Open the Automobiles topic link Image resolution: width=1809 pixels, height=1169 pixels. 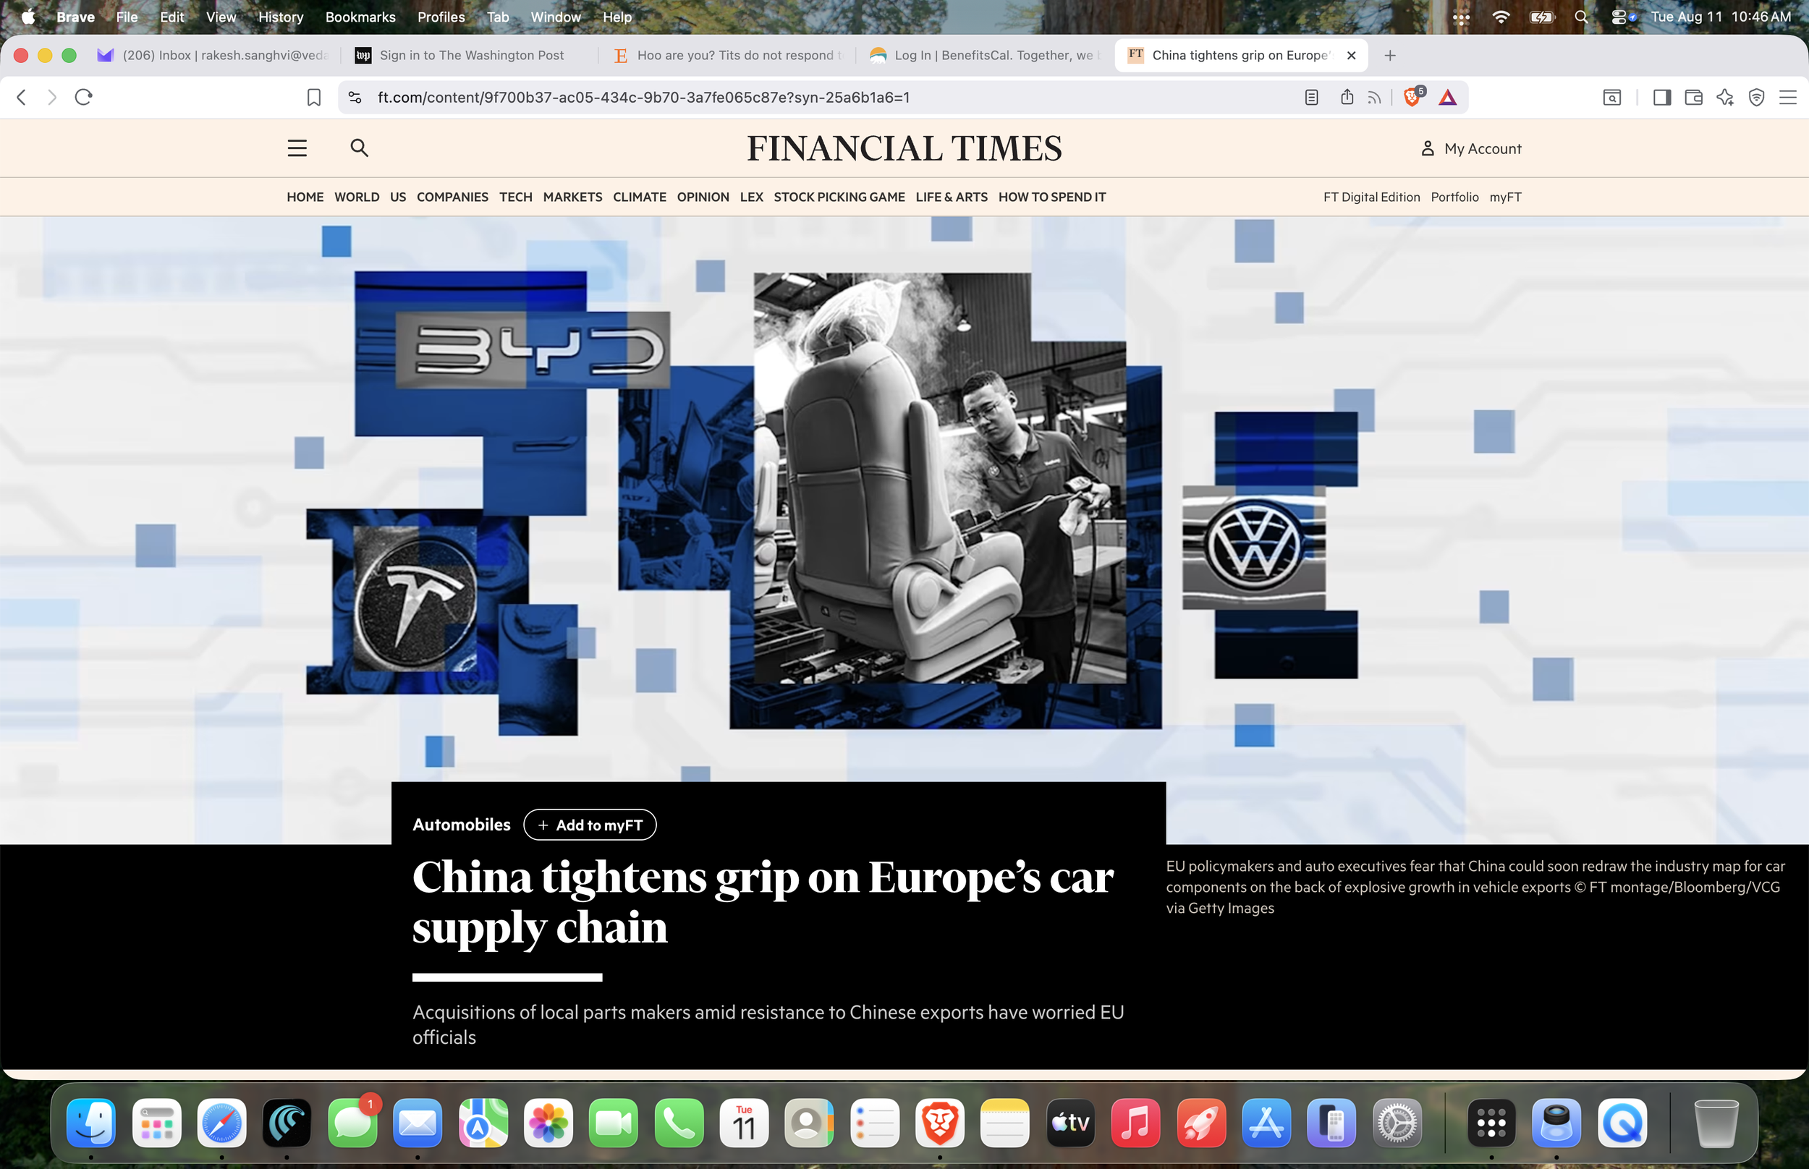(462, 825)
